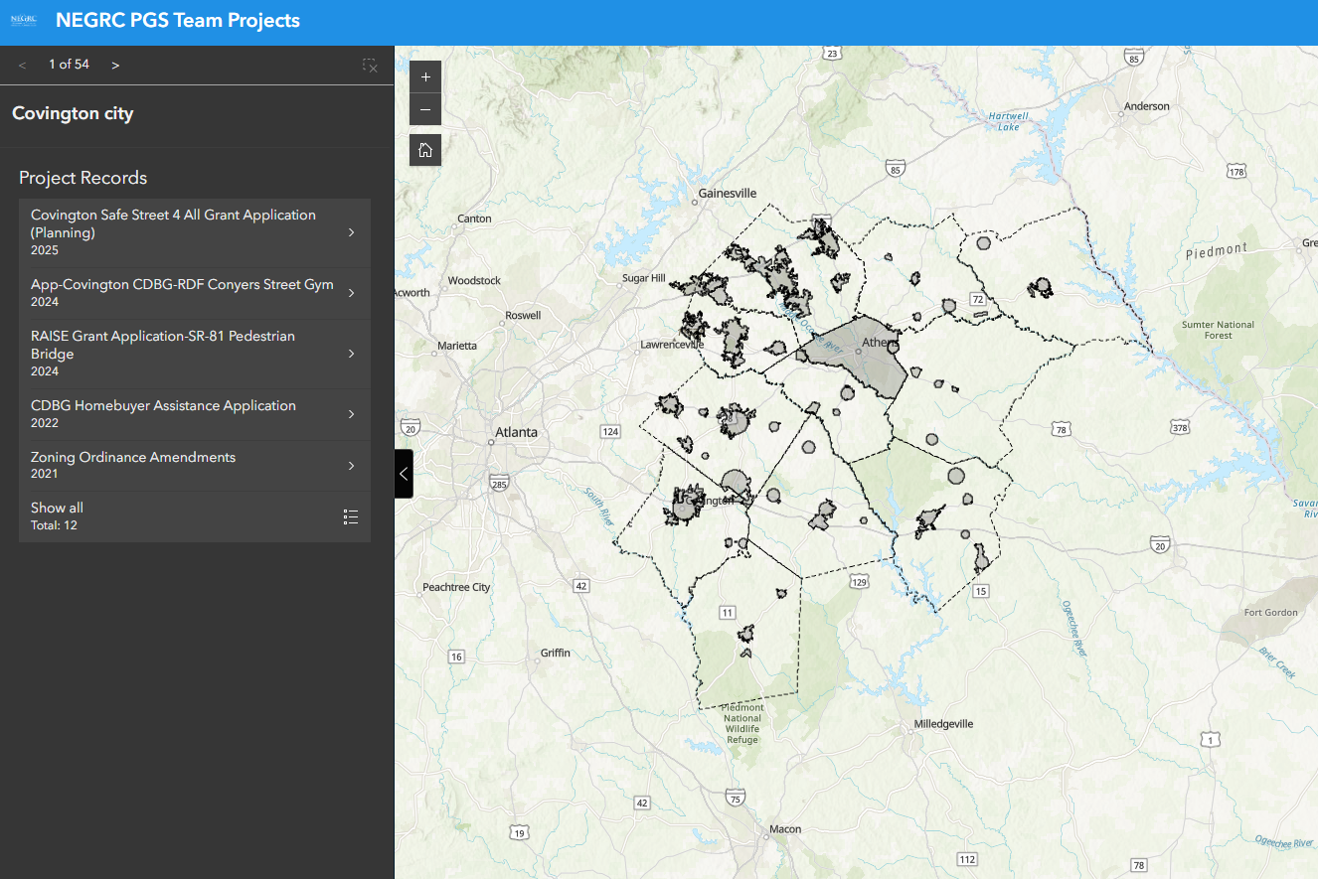Click the NEGRC PGS Team Projects title
Image resolution: width=1318 pixels, height=879 pixels.
(178, 20)
